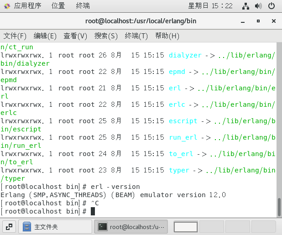Click green 'bin/dialyzer' wrapped path text

25,63
